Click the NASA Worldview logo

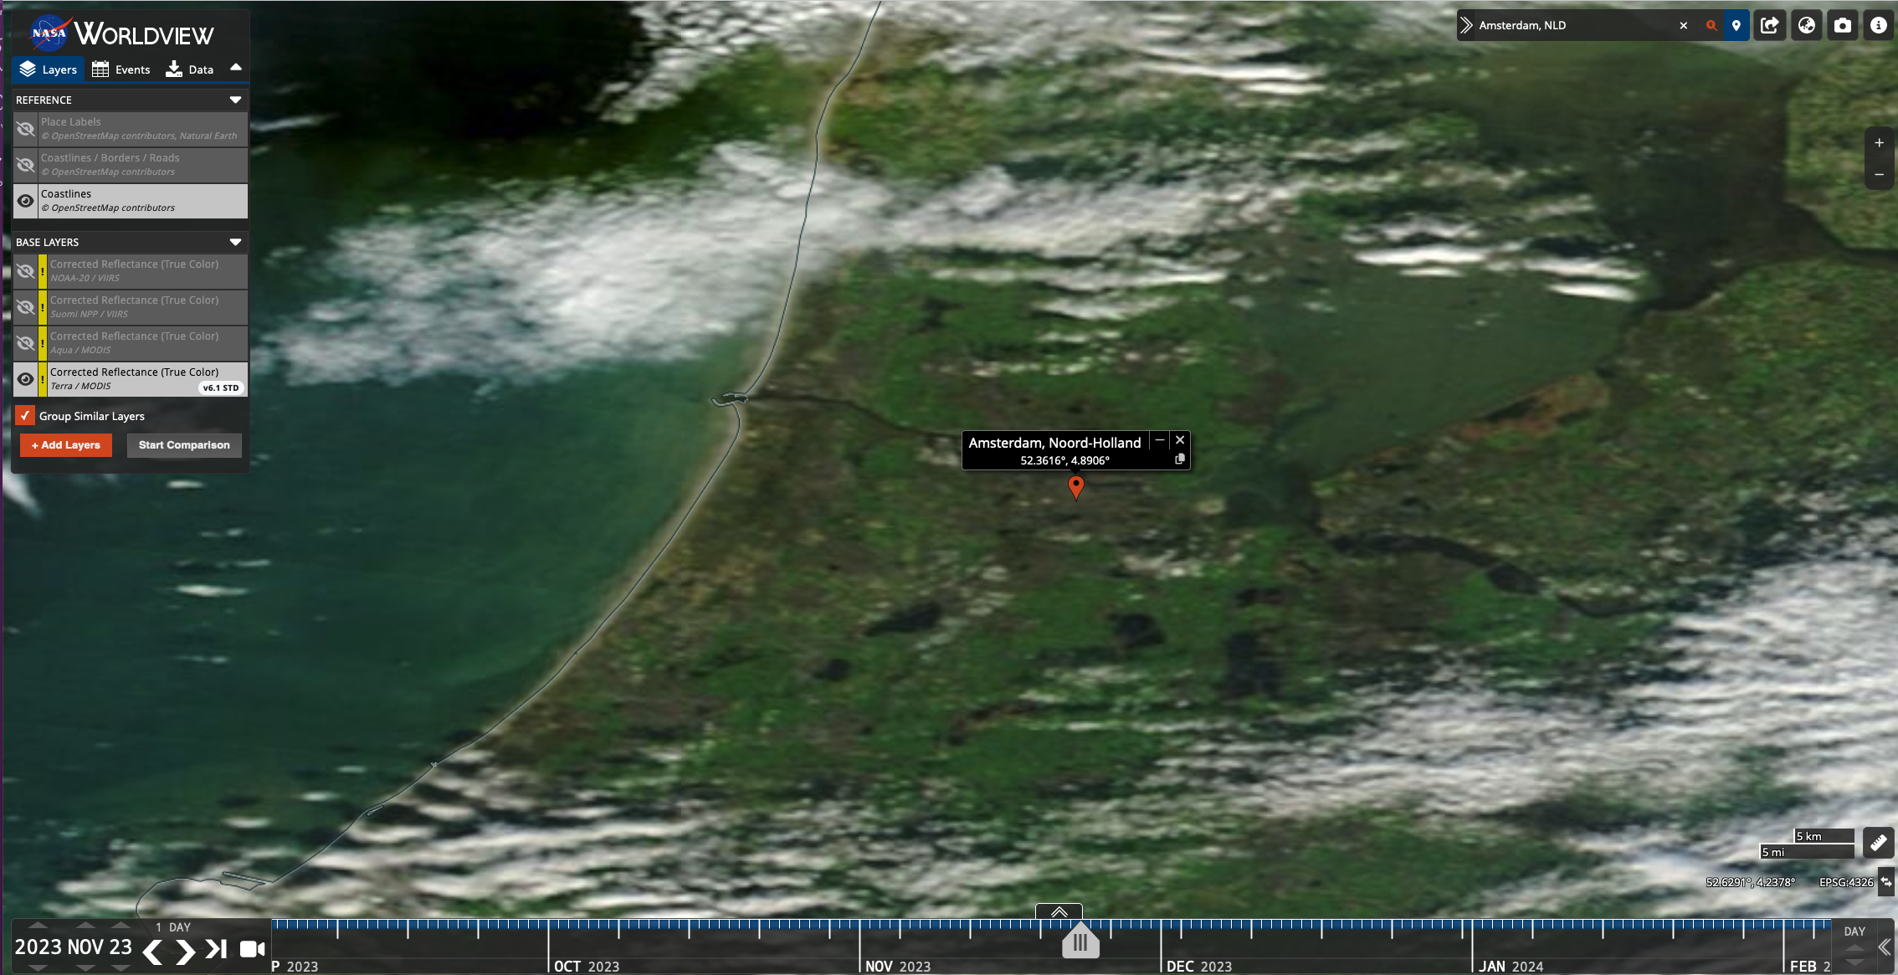coord(122,33)
